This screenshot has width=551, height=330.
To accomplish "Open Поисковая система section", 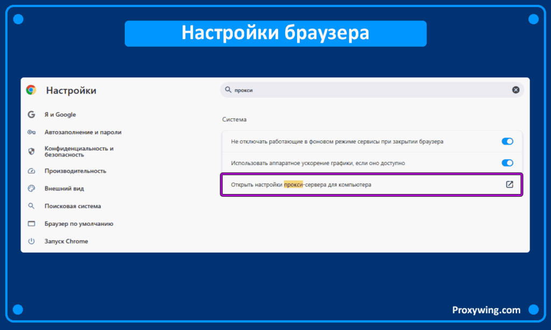I will point(73,206).
